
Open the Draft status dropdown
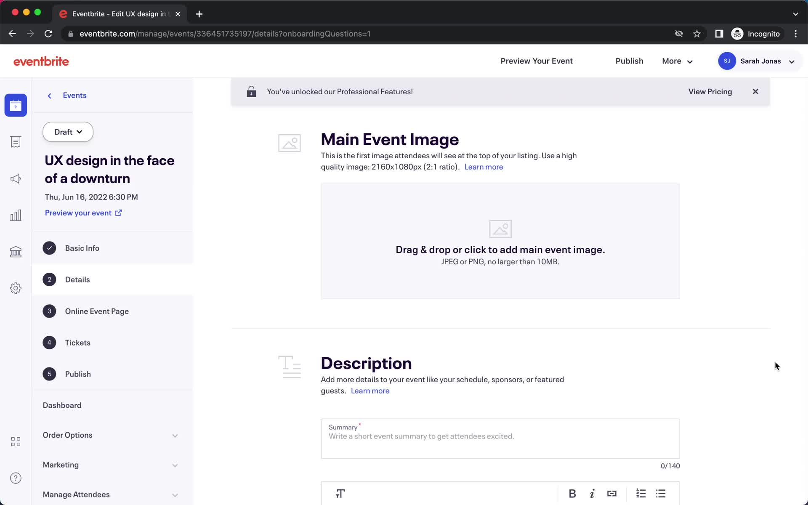[68, 131]
